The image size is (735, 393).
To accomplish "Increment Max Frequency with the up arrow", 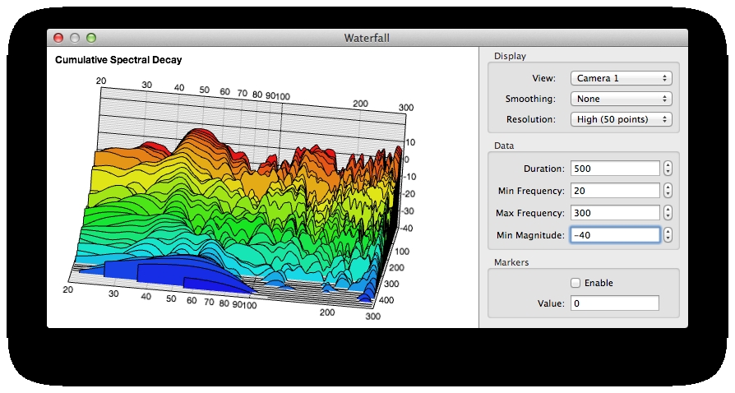I will pos(668,209).
